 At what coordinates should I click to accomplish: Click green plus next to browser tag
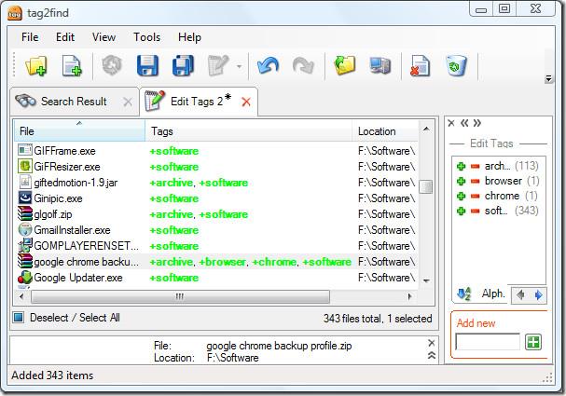click(461, 181)
